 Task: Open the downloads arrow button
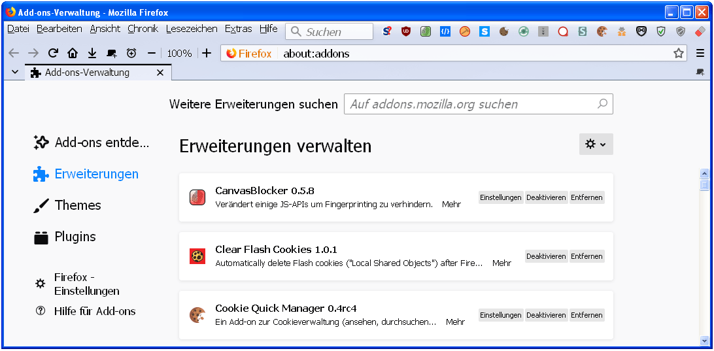point(92,53)
